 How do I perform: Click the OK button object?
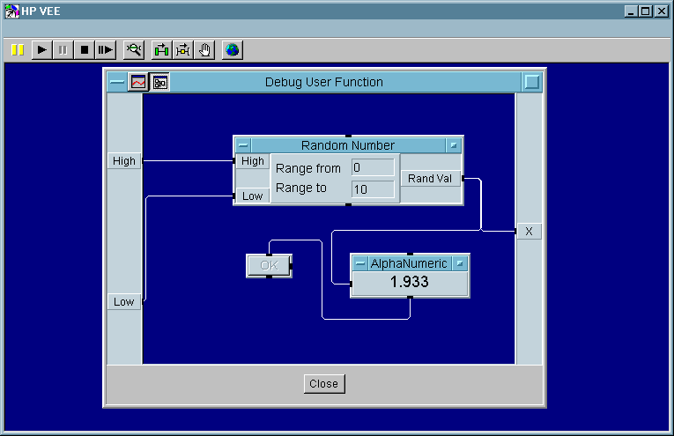click(x=269, y=265)
